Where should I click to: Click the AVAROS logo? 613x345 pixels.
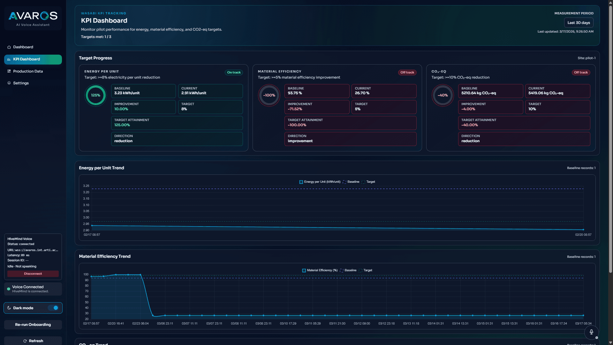point(33,16)
